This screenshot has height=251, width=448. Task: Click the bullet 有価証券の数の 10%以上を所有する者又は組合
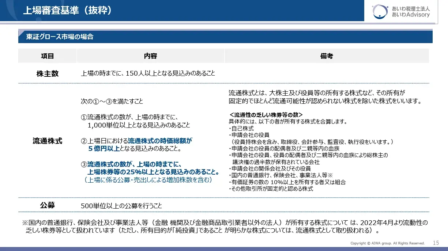pos(287,182)
